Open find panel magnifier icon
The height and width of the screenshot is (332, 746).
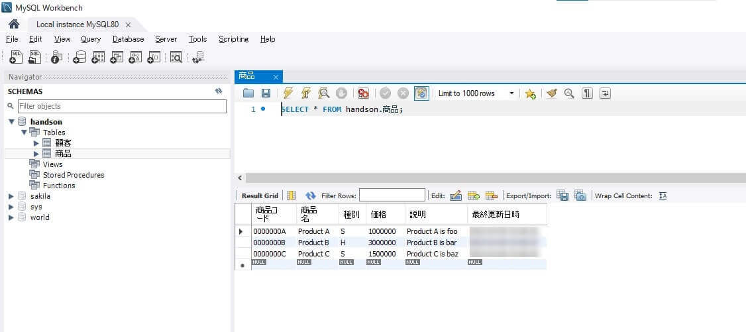(x=569, y=93)
